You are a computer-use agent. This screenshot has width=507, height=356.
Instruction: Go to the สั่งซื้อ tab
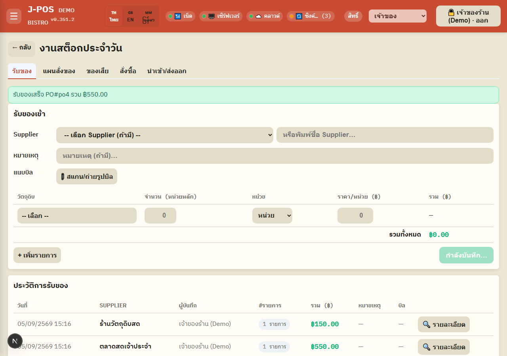tap(128, 71)
